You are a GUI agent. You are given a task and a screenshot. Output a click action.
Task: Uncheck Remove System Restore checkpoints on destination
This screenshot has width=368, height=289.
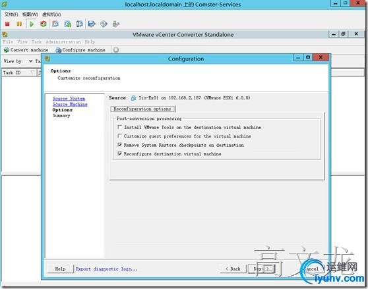pyautogui.click(x=119, y=145)
